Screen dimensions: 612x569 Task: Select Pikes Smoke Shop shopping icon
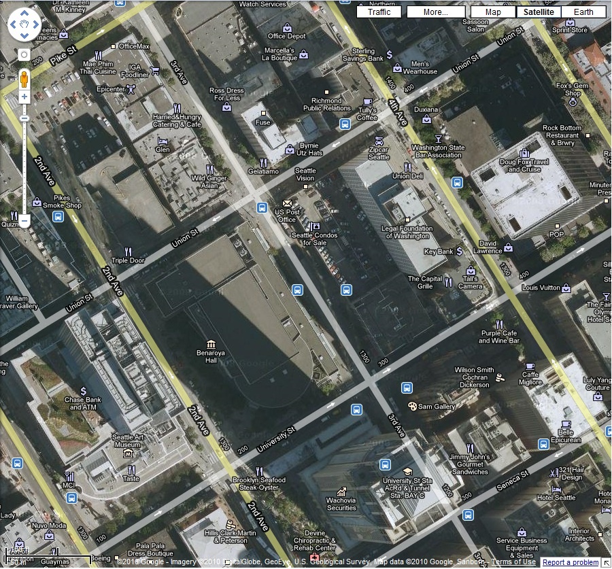click(37, 202)
